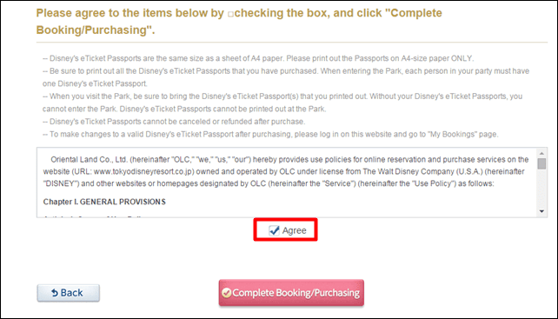Click the checkmark icon on Complete Booking
558x319 pixels.
pos(226,293)
